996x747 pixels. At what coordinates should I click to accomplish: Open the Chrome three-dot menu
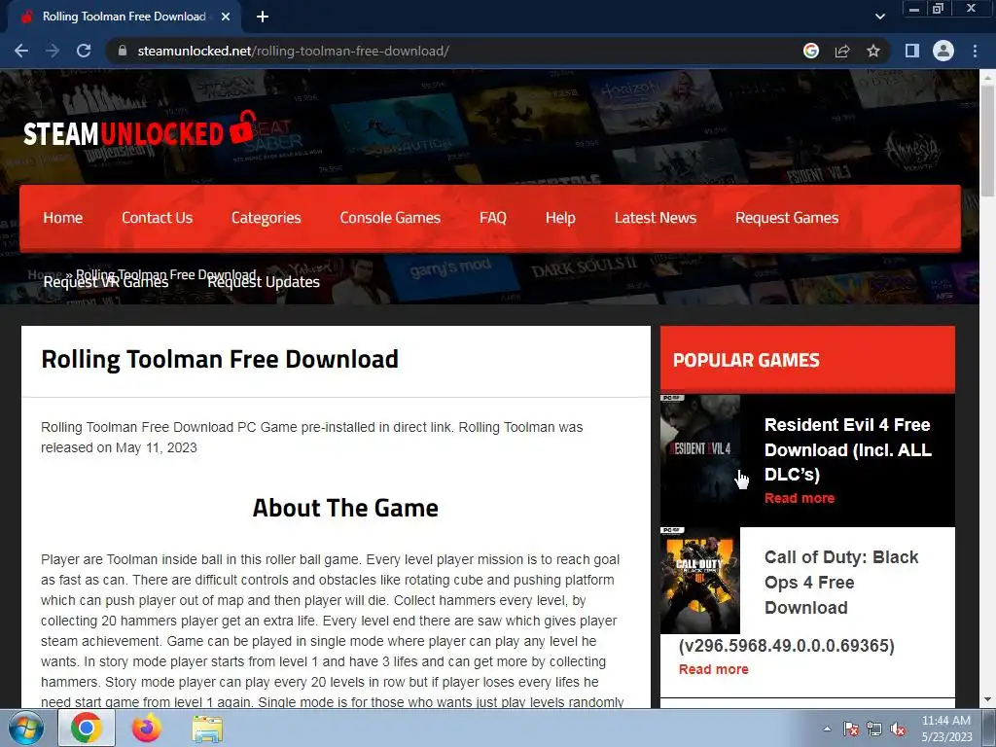(x=975, y=51)
